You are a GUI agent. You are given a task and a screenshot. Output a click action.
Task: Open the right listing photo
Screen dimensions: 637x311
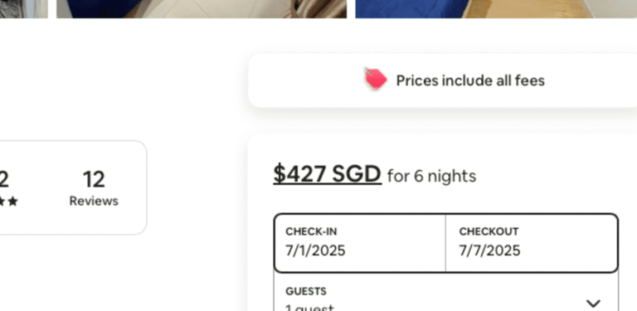[496, 9]
